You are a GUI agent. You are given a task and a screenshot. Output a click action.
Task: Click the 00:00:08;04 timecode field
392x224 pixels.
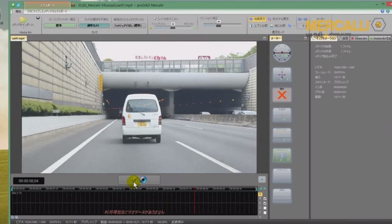(x=28, y=181)
